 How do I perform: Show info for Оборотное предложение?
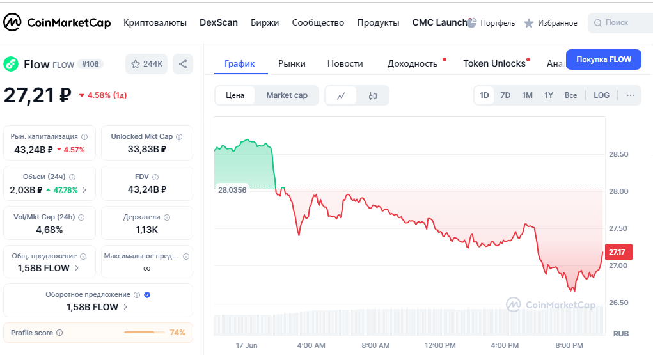click(137, 295)
